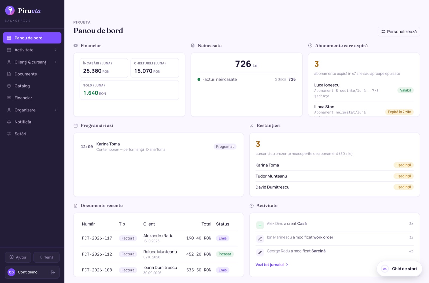Open the Setări sidebar menu item
The height and width of the screenshot is (283, 429).
tap(32, 134)
